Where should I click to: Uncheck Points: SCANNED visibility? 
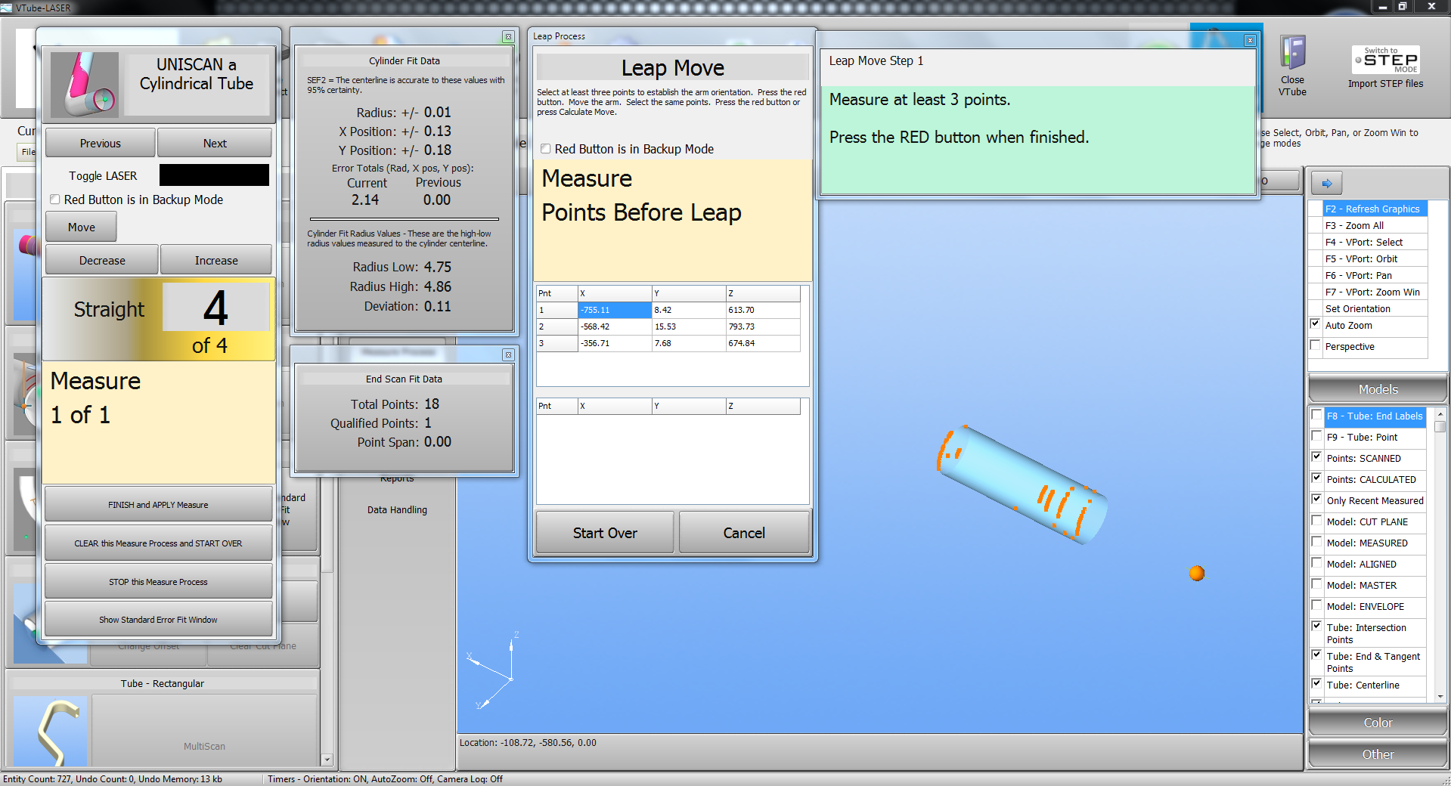pos(1317,458)
